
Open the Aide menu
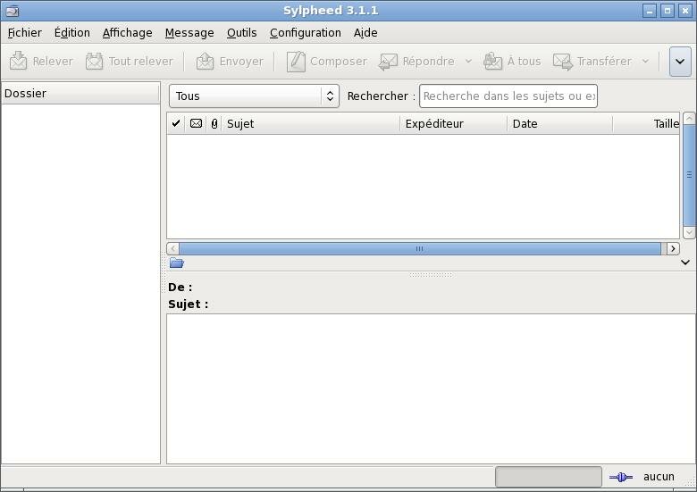[x=365, y=33]
